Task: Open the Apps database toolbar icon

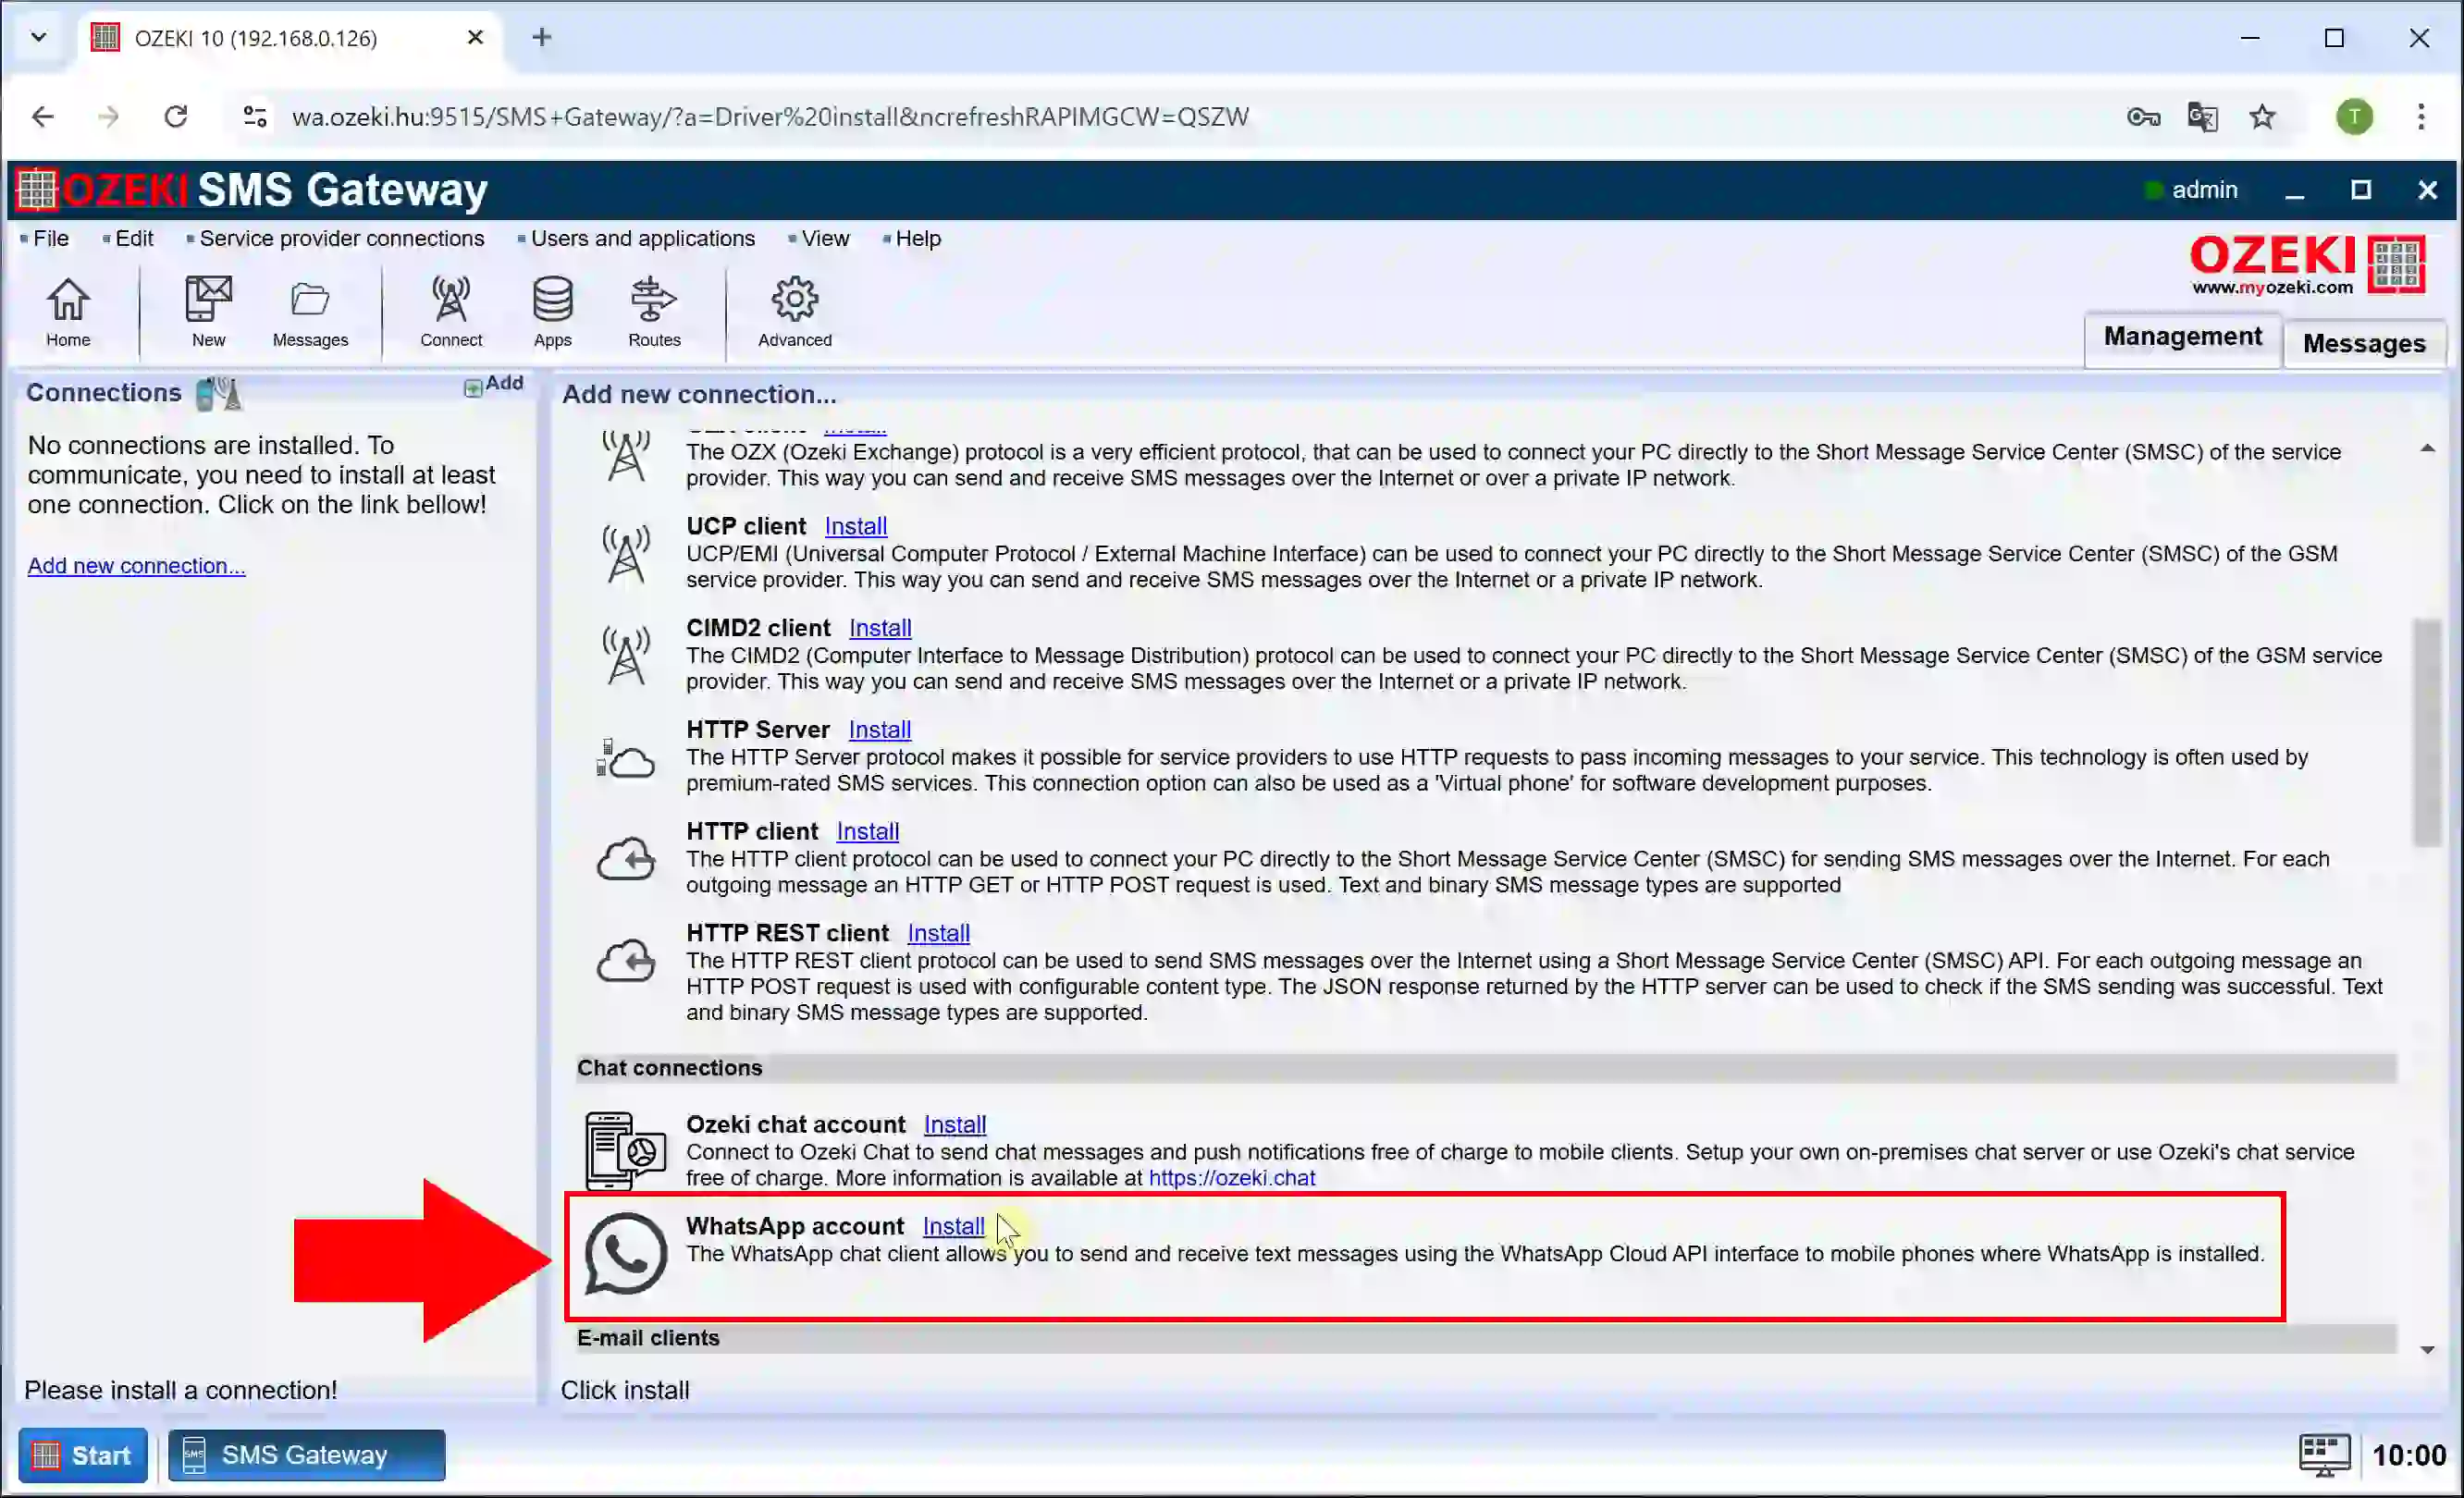Action: [x=552, y=311]
